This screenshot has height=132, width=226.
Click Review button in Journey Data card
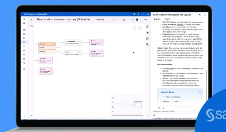click(x=166, y=101)
